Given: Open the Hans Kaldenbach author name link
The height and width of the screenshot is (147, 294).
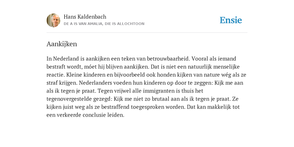Looking at the screenshot, I should coord(85,17).
